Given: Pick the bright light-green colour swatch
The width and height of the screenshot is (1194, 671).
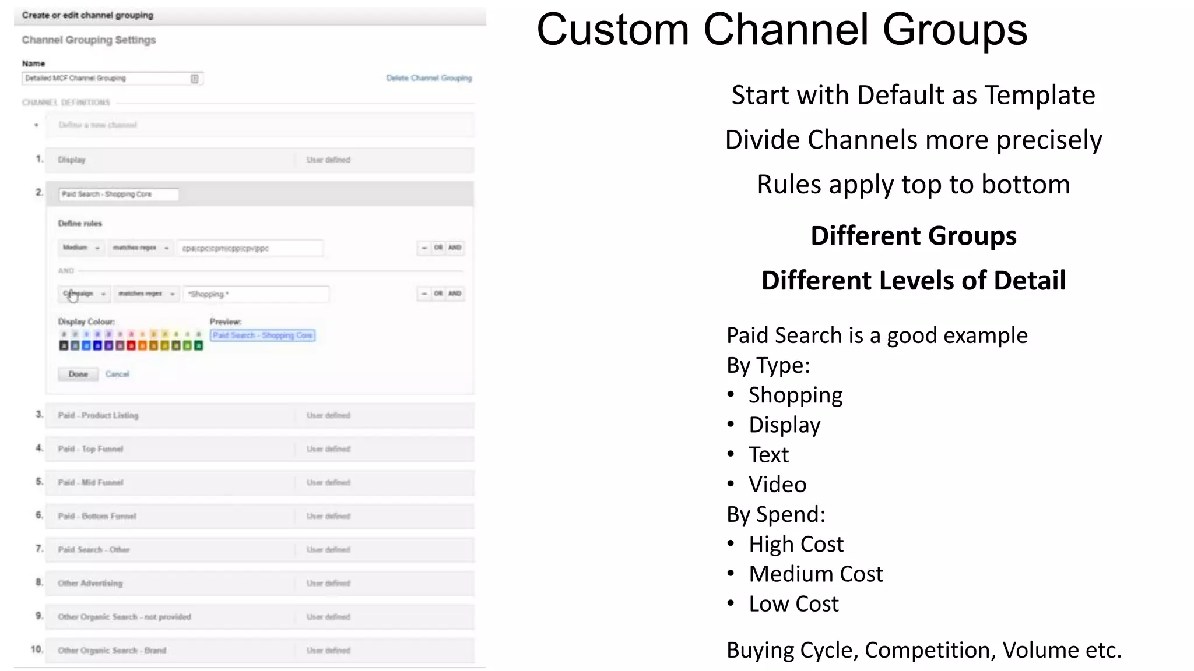Looking at the screenshot, I should pos(187,345).
